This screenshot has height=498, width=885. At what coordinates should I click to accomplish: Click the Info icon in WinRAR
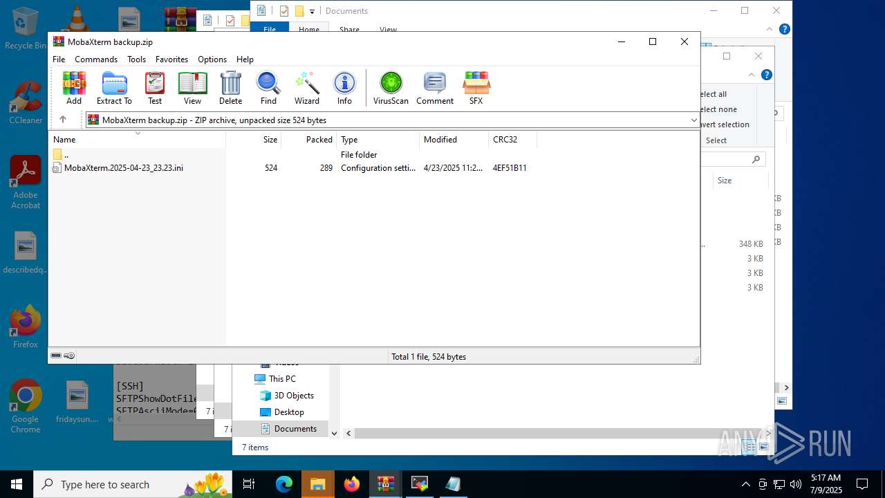(x=344, y=88)
